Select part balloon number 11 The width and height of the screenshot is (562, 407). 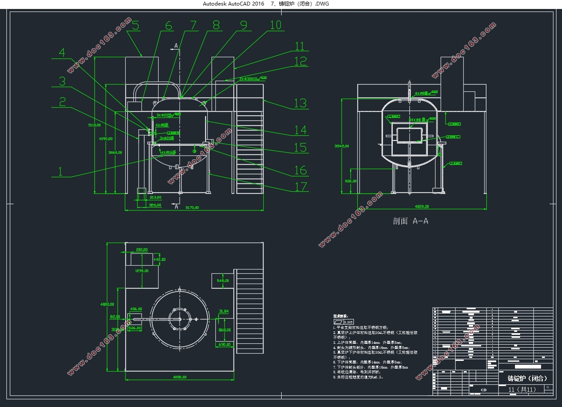[300, 46]
